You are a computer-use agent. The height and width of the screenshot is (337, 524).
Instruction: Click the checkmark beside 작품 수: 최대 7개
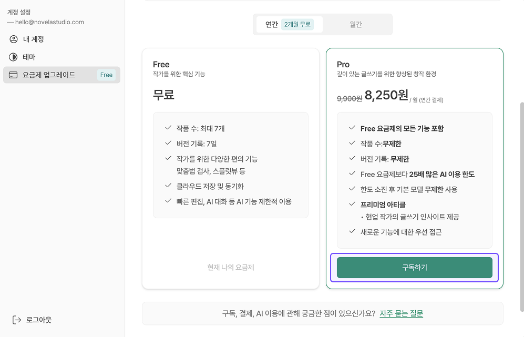(x=168, y=128)
